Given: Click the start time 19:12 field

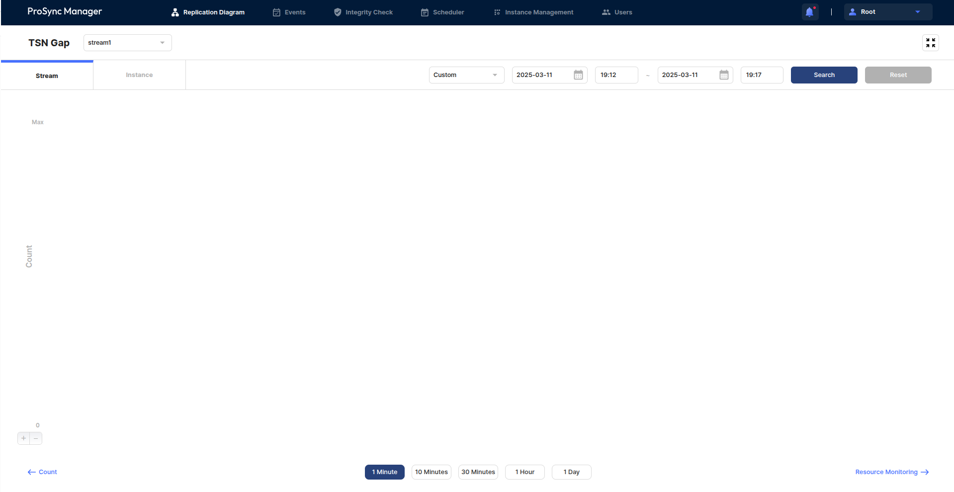Looking at the screenshot, I should click(616, 75).
